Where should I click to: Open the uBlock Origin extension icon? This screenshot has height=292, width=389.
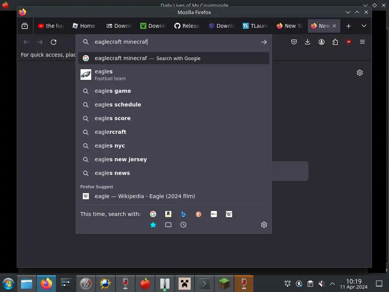[349, 42]
